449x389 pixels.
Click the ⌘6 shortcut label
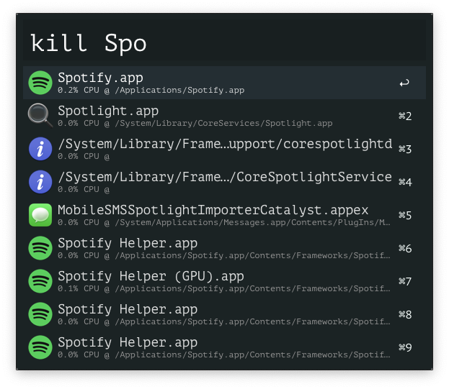point(405,248)
